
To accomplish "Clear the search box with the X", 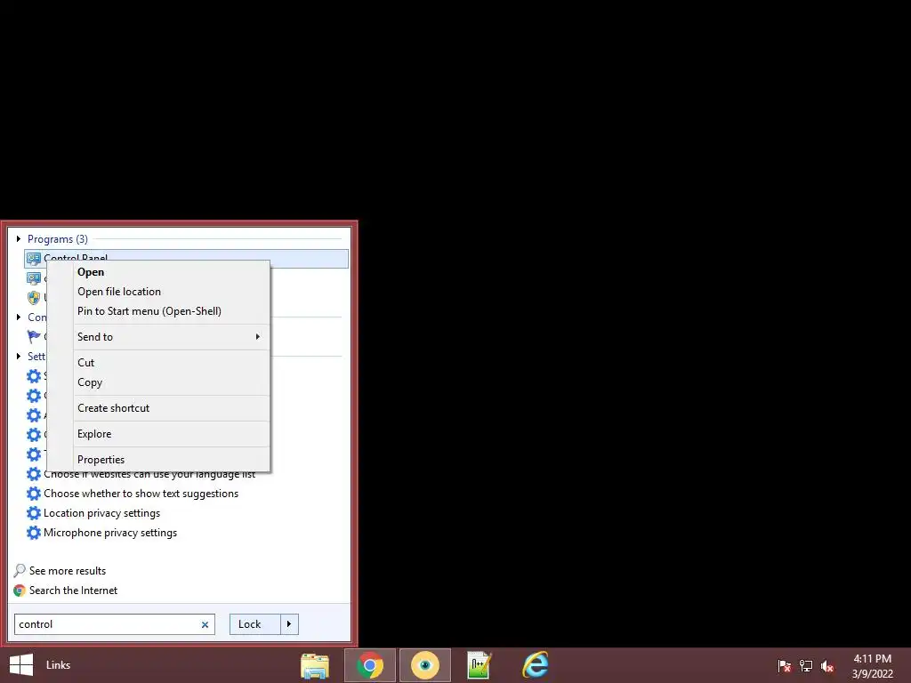I will pos(205,625).
